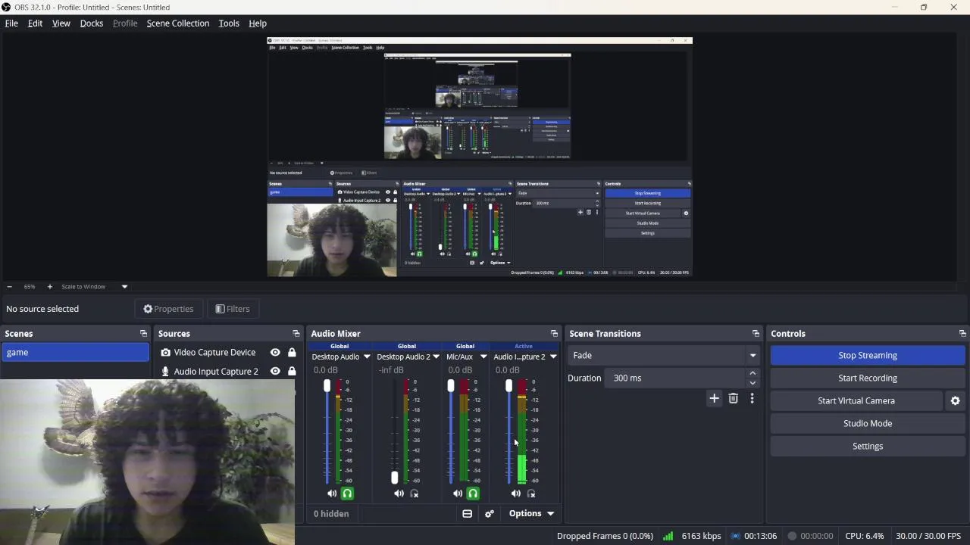Disable monitoring on Mic/Aux
Image resolution: width=970 pixels, height=545 pixels.
point(473,494)
